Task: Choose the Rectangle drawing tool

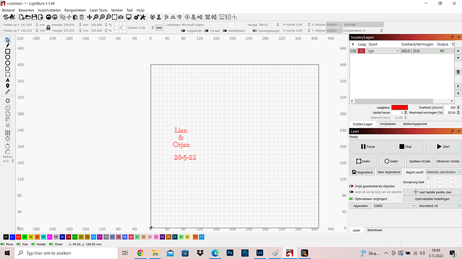Action: (x=7, y=51)
